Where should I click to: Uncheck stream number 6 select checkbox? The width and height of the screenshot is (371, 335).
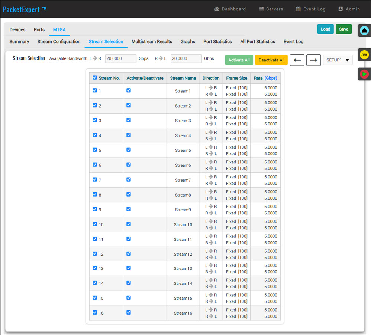(95, 165)
